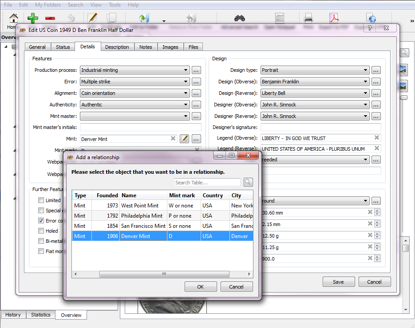Image resolution: width=415 pixels, height=328 pixels.
Task: Click the printer toolbar icon
Action: pyautogui.click(x=308, y=18)
